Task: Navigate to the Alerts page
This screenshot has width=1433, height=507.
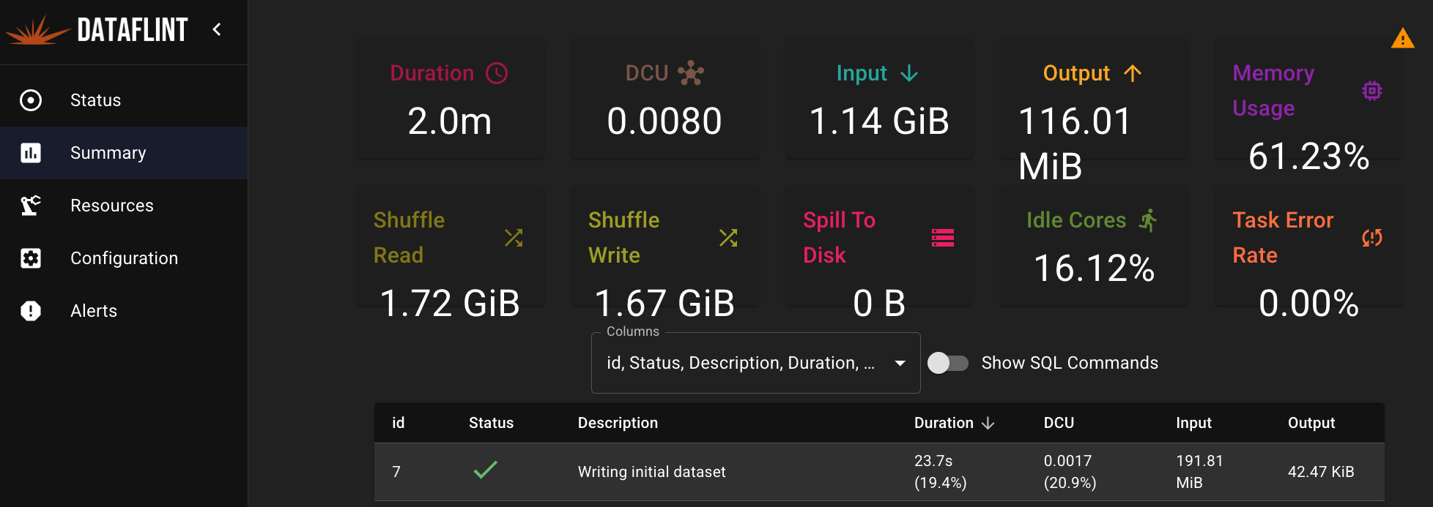Action: coord(93,311)
